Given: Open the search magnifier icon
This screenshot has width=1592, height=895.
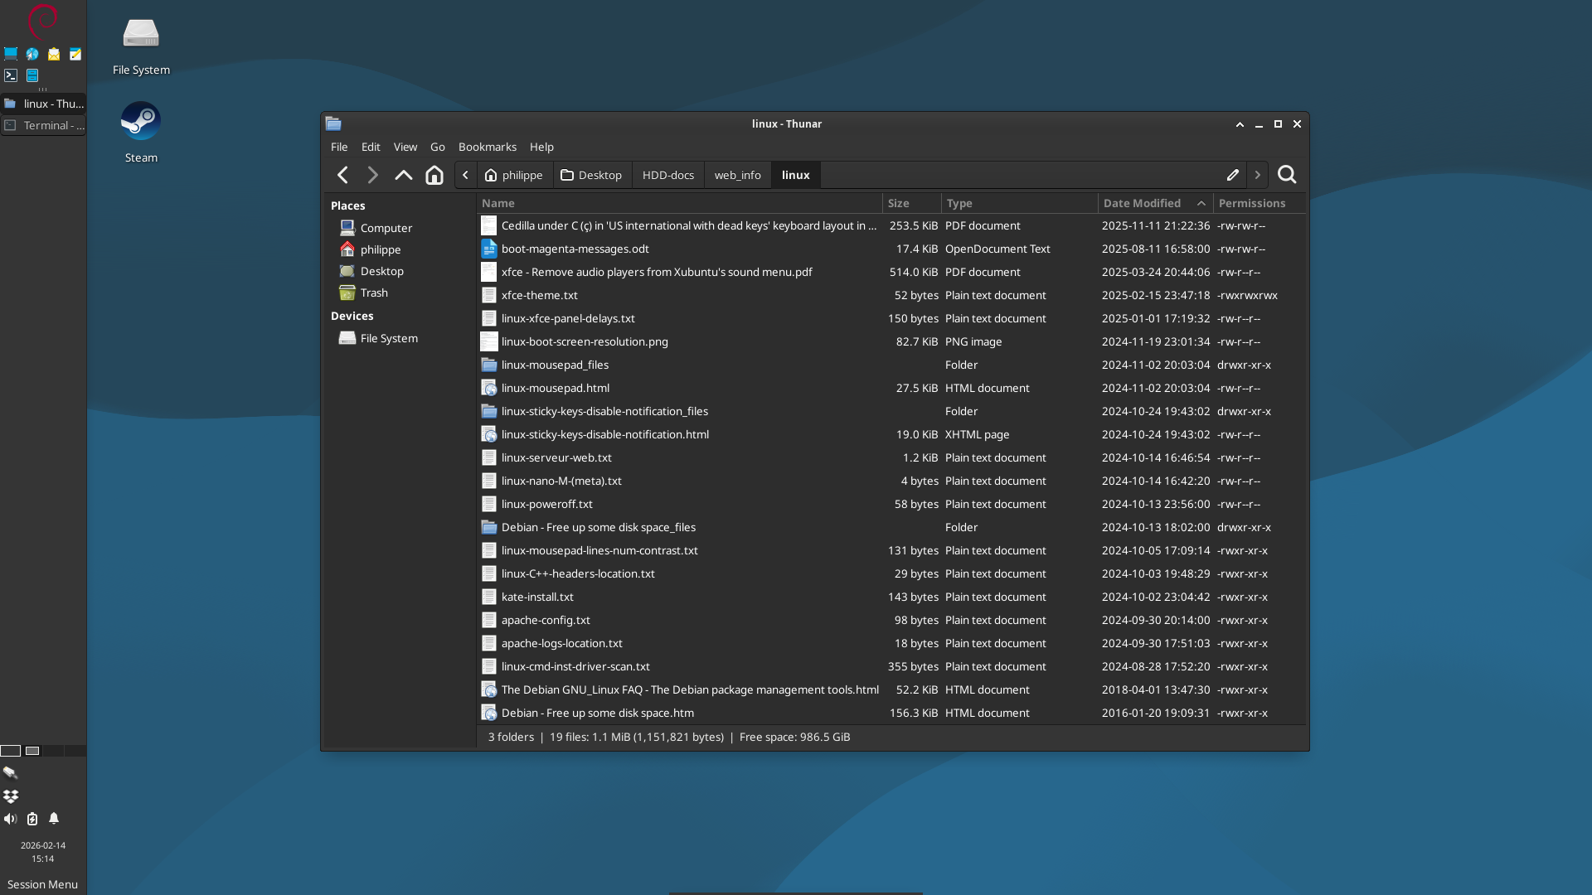Looking at the screenshot, I should (x=1287, y=175).
